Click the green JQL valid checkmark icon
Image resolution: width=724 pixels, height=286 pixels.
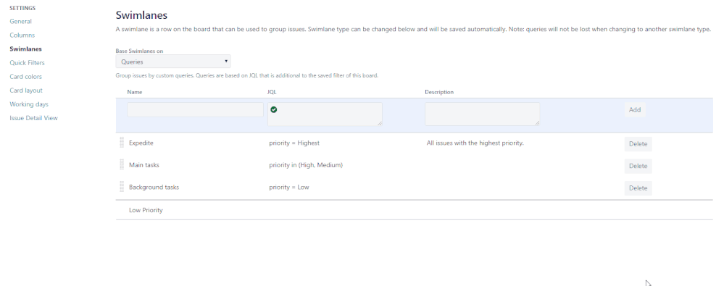click(274, 109)
